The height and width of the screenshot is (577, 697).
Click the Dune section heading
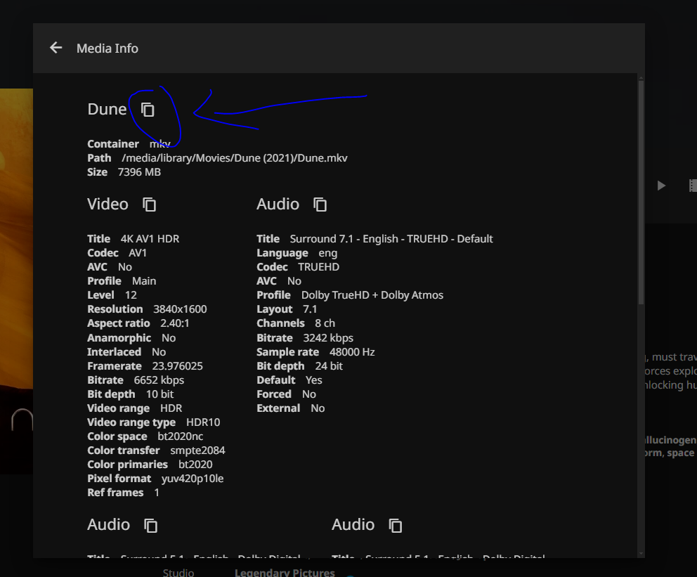(x=107, y=109)
